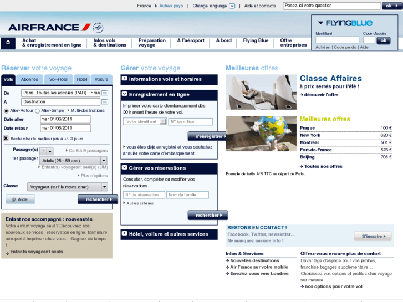
Task: Select the Aller-Simple radio button
Action: click(38, 111)
